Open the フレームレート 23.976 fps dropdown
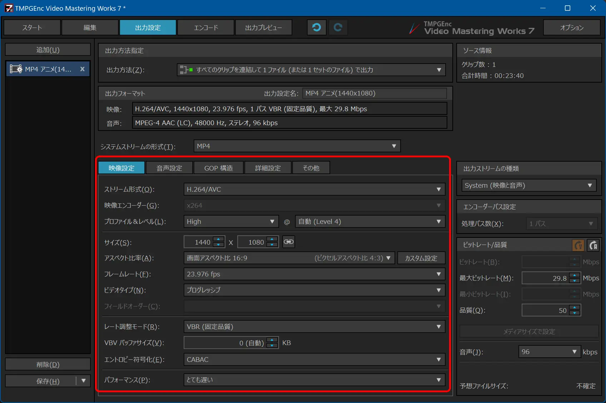606x403 pixels. click(x=314, y=274)
